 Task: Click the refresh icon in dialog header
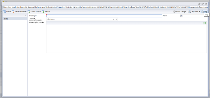[x=199, y=4]
